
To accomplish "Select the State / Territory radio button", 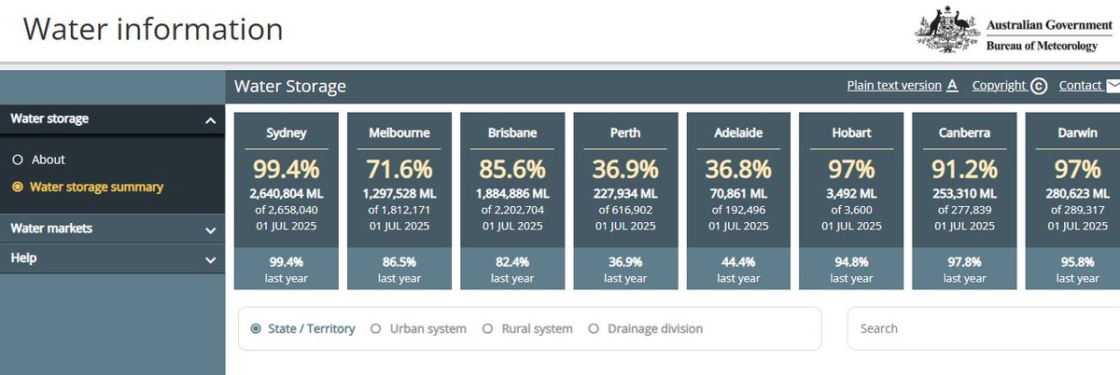I will click(256, 328).
